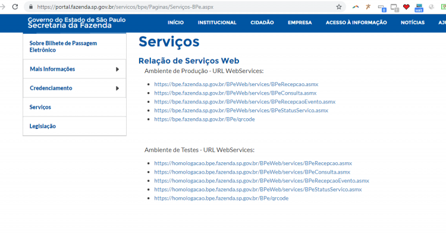
Task: Click the Serviços page heading
Action: pos(169,42)
